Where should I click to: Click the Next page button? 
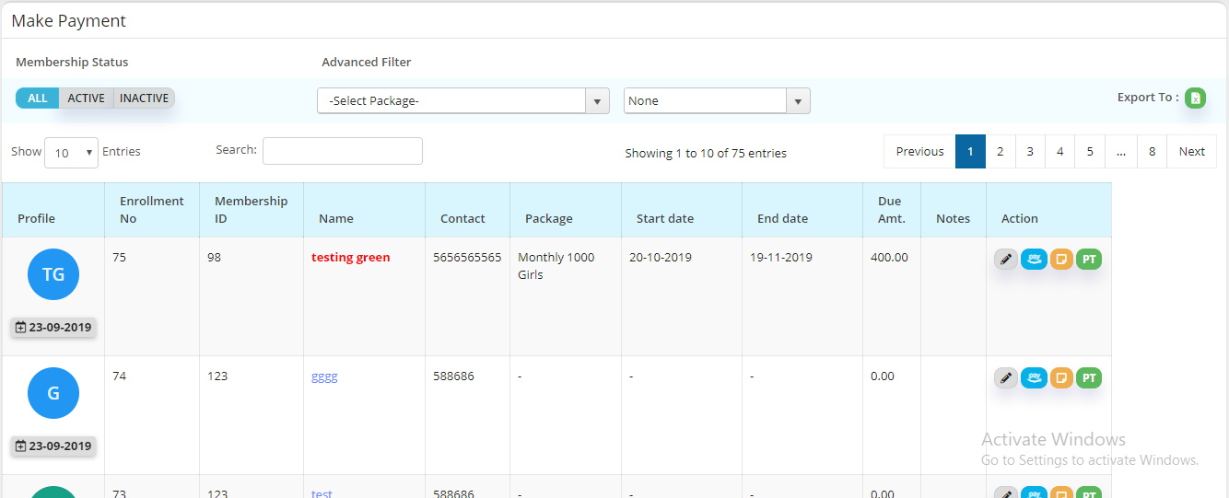[1191, 152]
